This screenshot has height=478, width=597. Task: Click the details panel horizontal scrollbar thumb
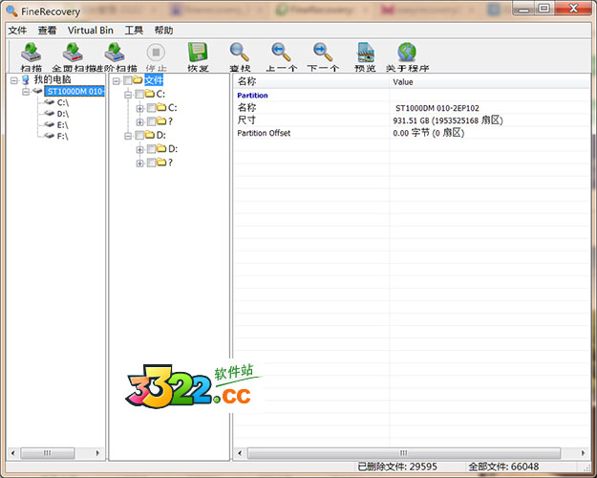[404, 453]
